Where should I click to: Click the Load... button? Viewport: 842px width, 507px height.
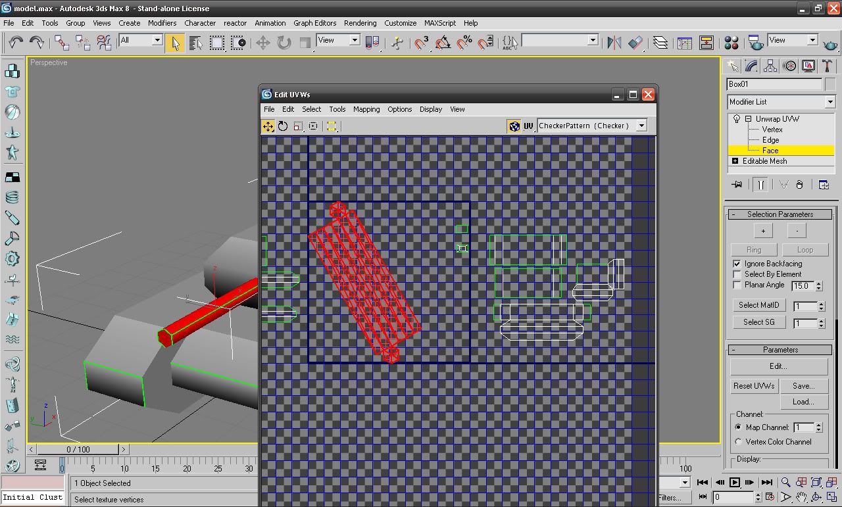[804, 402]
